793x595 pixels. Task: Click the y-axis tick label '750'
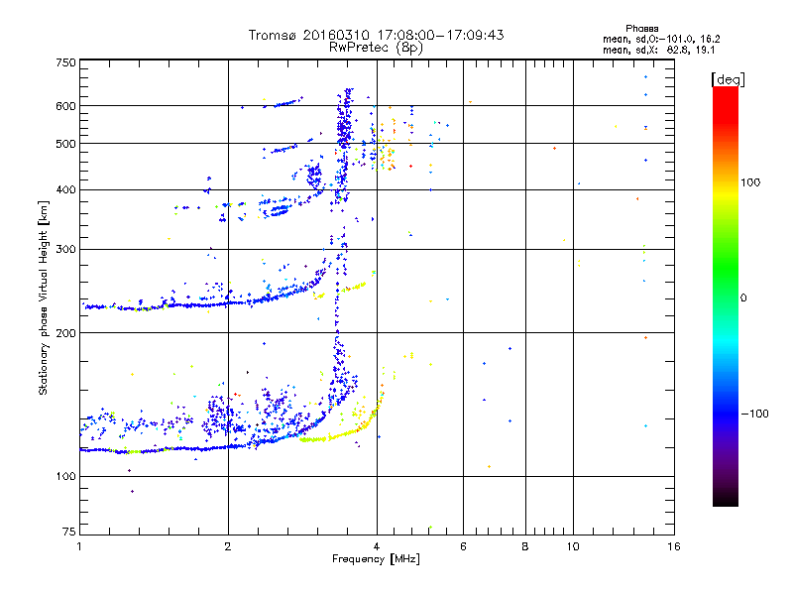pyautogui.click(x=65, y=62)
